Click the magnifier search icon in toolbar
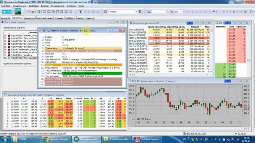 (149, 12)
